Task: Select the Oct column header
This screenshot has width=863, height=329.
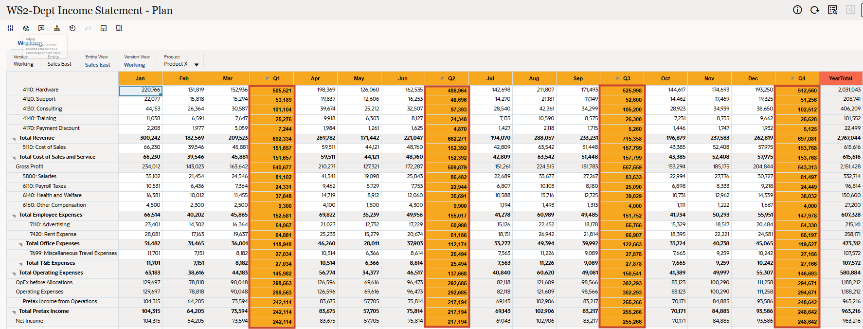Action: coord(665,78)
